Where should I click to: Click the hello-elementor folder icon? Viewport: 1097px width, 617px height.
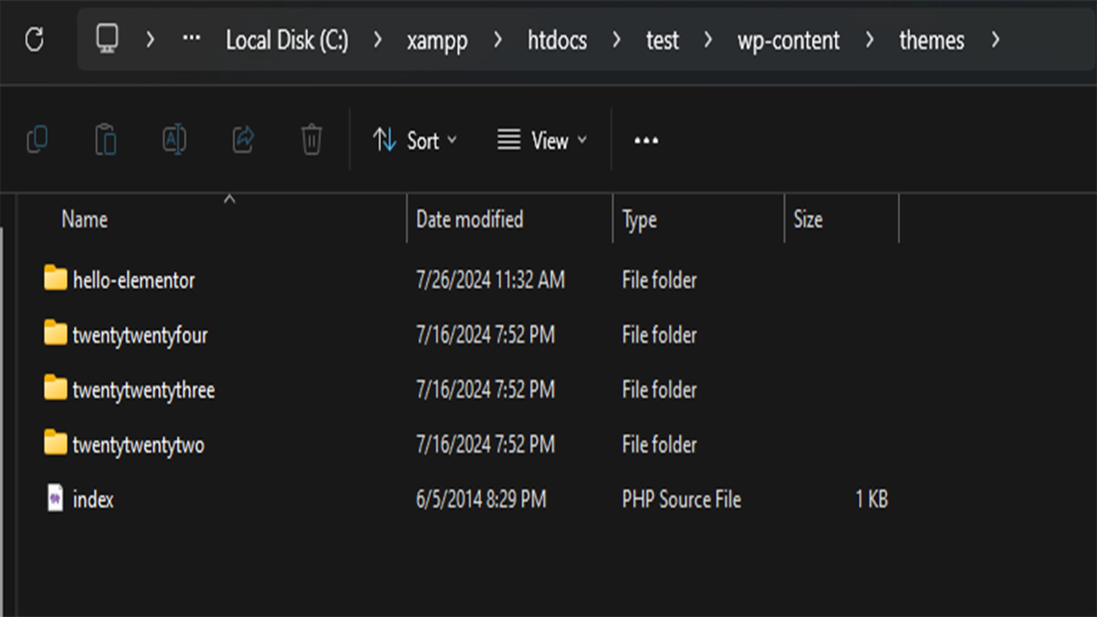(55, 278)
